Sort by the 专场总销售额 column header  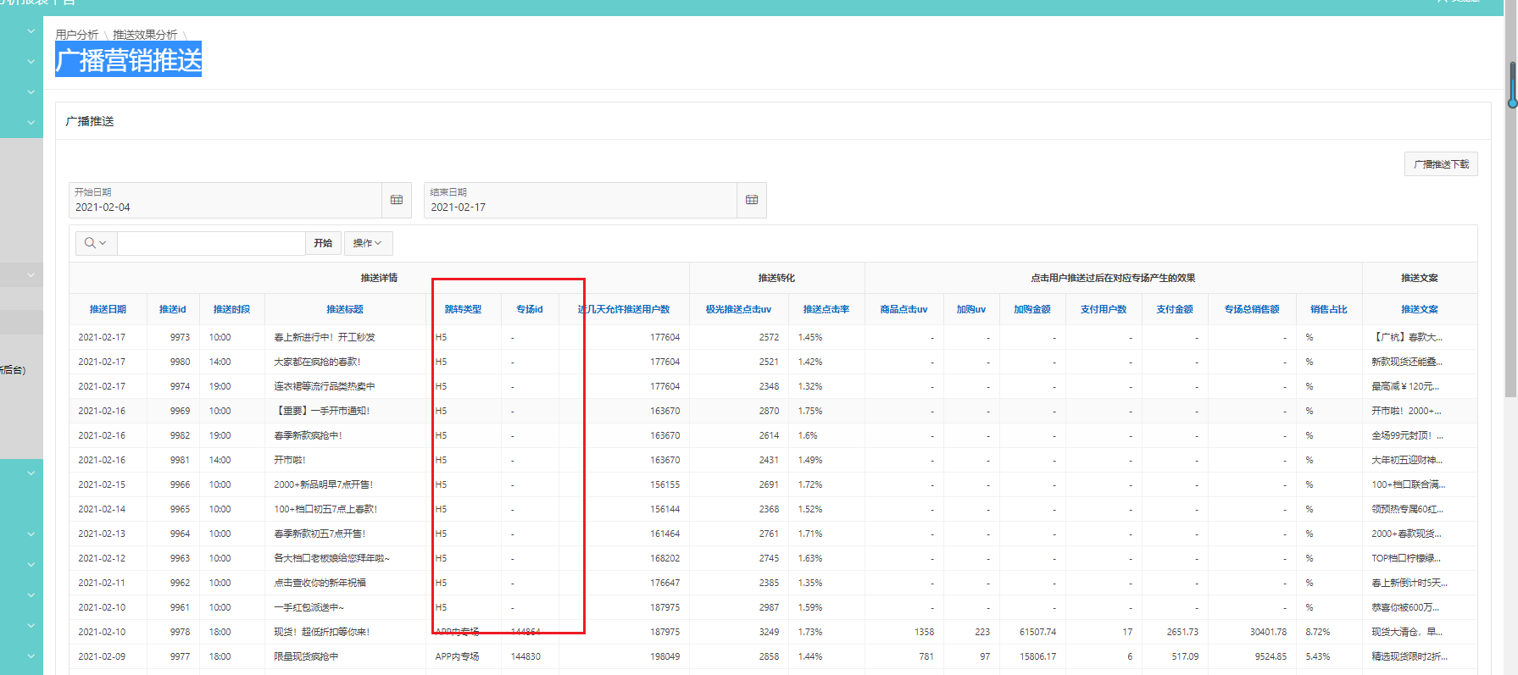(x=1252, y=309)
